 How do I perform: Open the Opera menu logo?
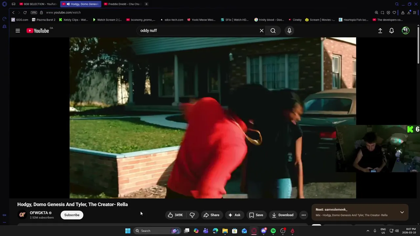5,4
